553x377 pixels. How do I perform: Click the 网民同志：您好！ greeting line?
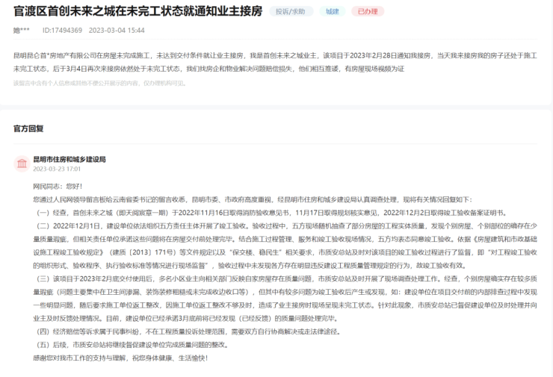(57, 186)
